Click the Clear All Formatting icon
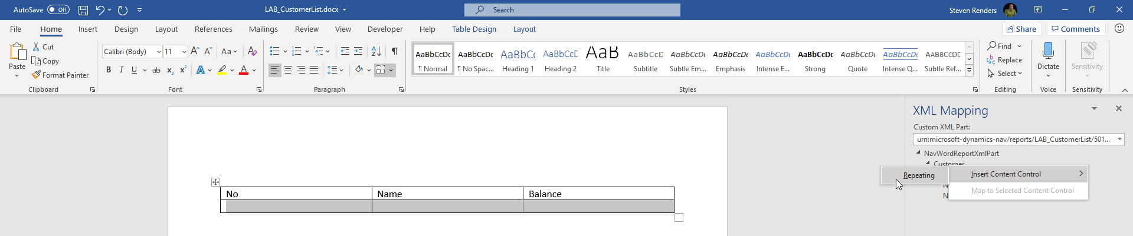Image resolution: width=1133 pixels, height=236 pixels. click(x=252, y=52)
